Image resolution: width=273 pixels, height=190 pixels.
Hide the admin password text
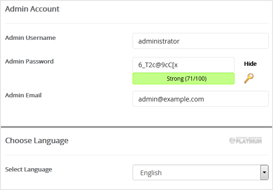point(250,64)
